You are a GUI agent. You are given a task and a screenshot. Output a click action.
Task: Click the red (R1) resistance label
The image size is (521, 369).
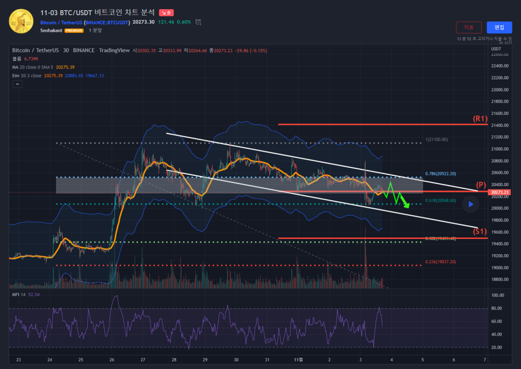pos(480,118)
